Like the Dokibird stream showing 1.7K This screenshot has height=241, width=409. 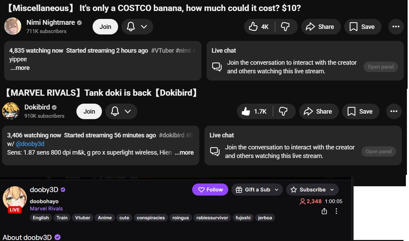tap(254, 111)
